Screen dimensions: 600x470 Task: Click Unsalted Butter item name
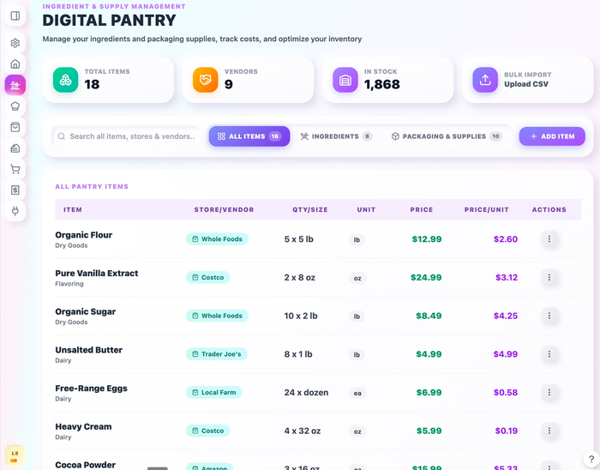(x=89, y=350)
